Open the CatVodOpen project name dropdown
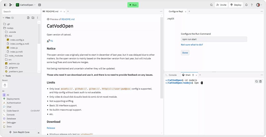Image resolution: width=266 pixels, height=137 pixels. click(26, 5)
